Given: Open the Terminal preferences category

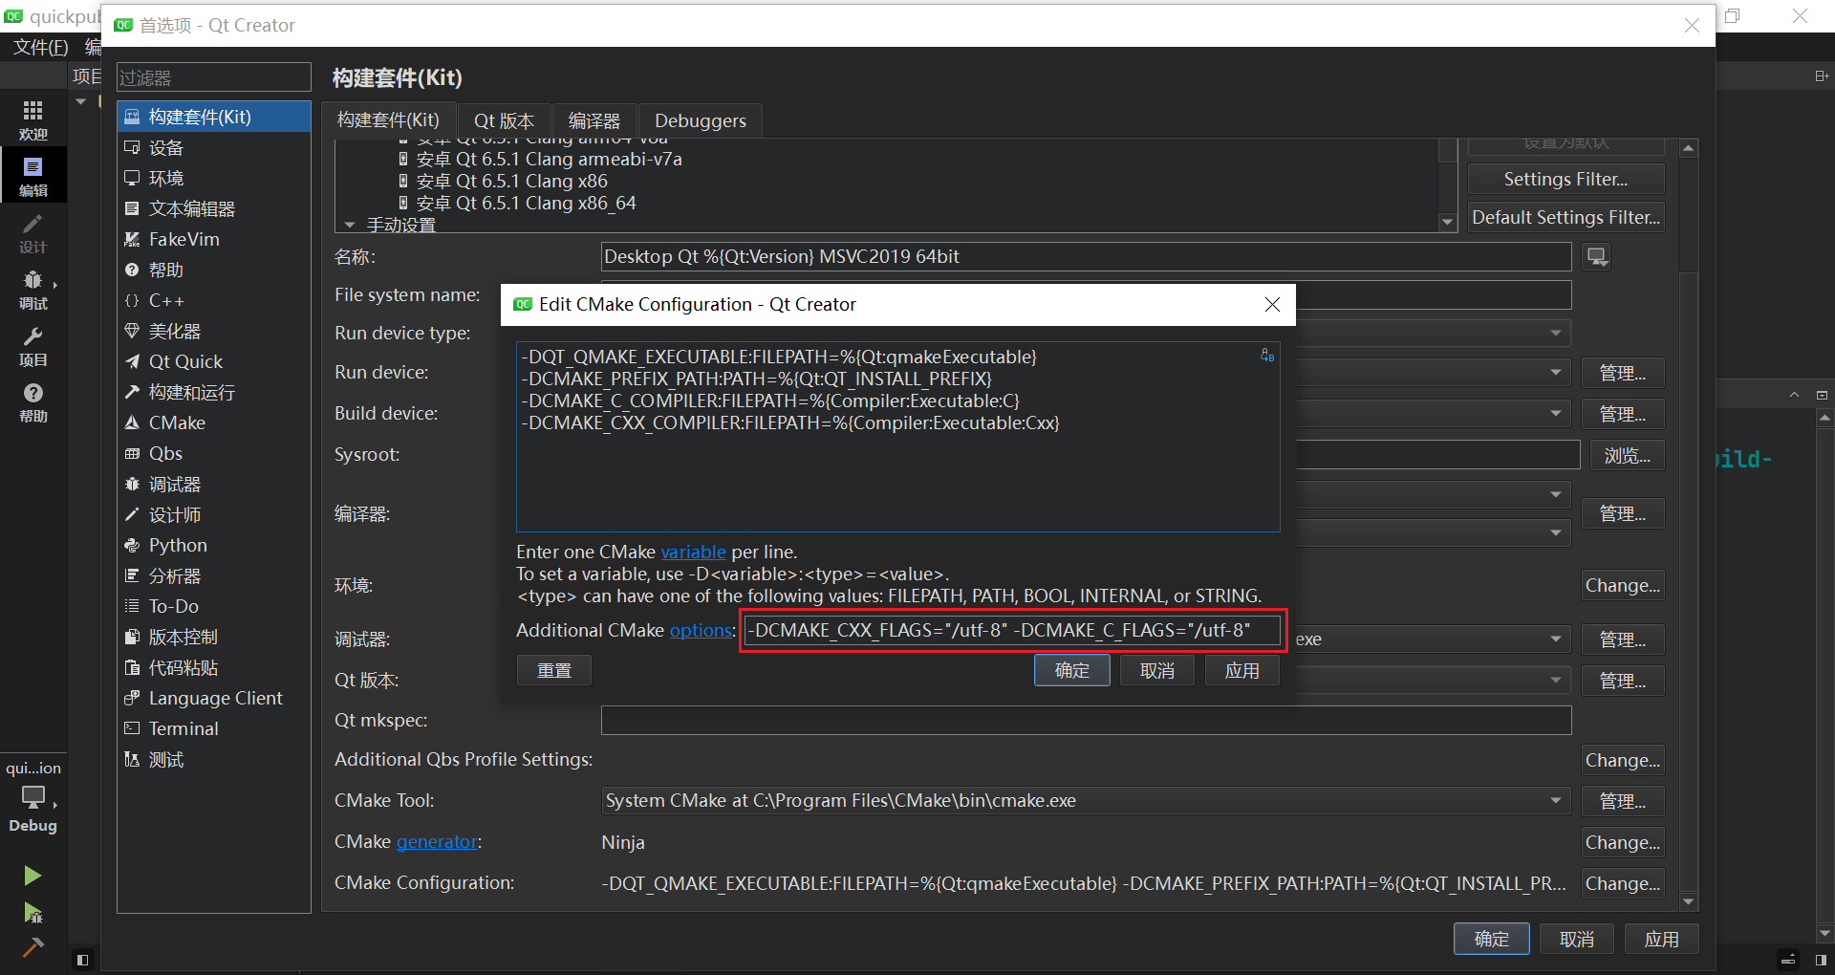Looking at the screenshot, I should click(214, 728).
